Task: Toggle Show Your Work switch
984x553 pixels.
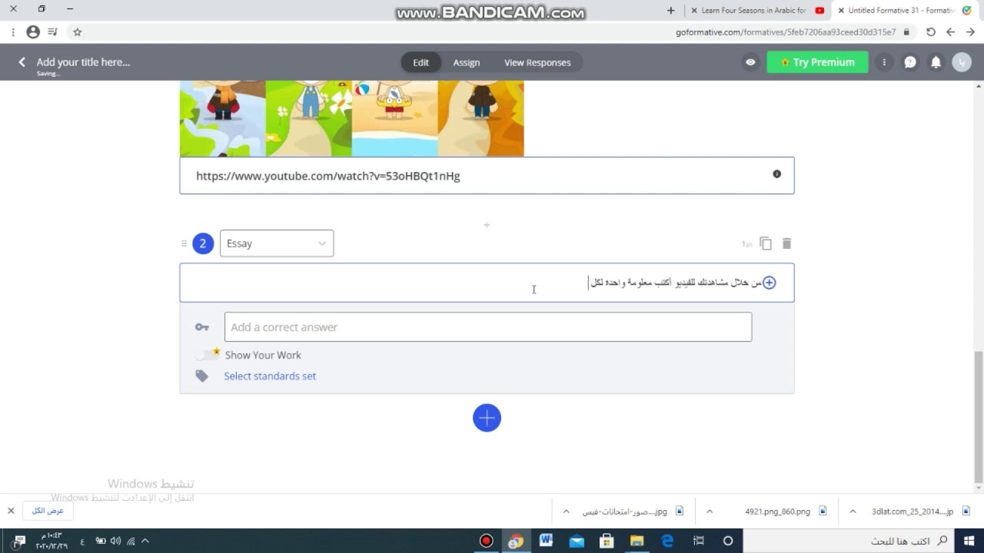Action: click(x=207, y=355)
